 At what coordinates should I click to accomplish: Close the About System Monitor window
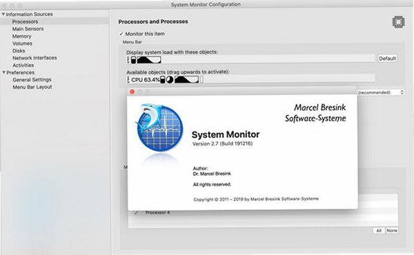[x=132, y=92]
